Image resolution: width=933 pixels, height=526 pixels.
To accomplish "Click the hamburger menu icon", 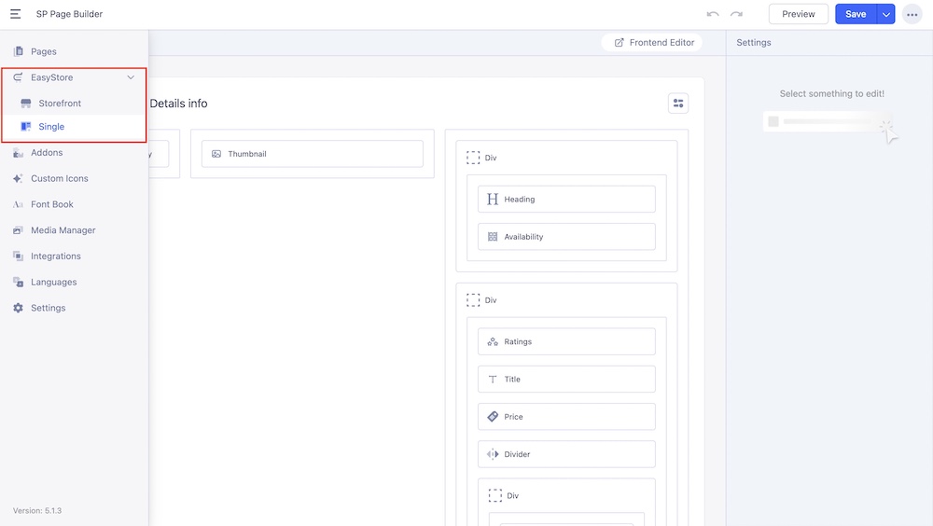I will tap(16, 14).
